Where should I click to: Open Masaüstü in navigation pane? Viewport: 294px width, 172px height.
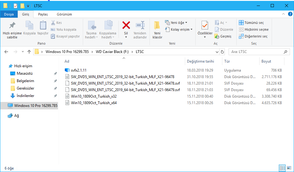coord(21,73)
